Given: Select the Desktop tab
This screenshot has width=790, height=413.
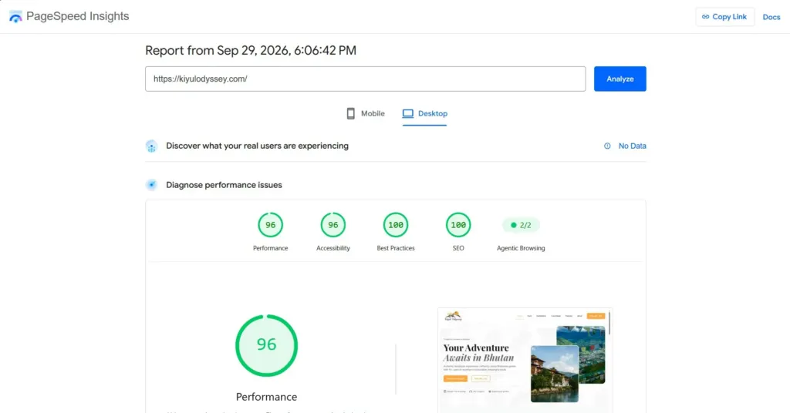Looking at the screenshot, I should point(424,114).
